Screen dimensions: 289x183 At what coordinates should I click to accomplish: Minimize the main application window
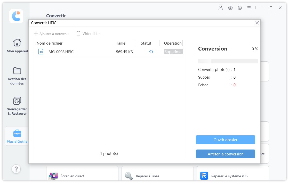[x=262, y=8]
